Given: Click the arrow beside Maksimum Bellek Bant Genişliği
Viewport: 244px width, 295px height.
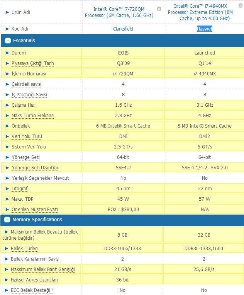Looking at the screenshot, I should 7,269.
